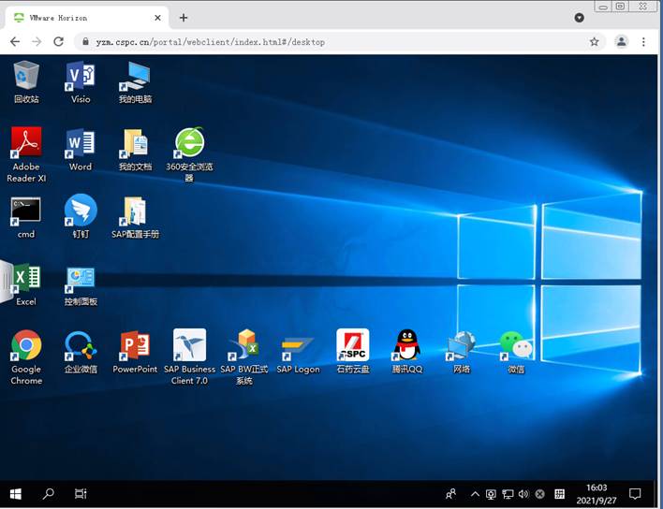Viewport: 663px width, 509px height.
Task: Launch Adobe Reader XI shortcut
Action: 26,154
